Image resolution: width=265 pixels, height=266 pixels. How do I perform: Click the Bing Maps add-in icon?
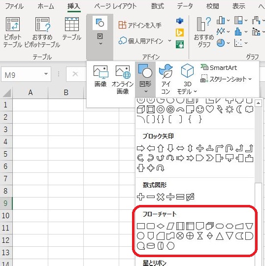tap(180, 33)
